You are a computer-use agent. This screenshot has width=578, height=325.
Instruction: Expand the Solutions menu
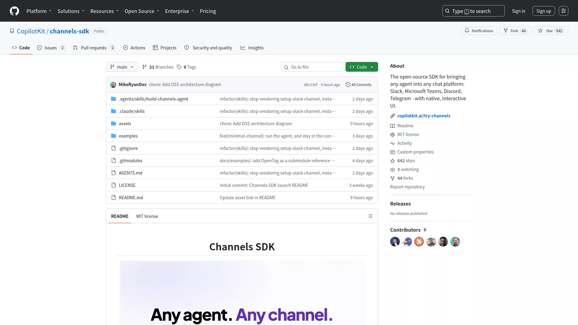coord(71,11)
